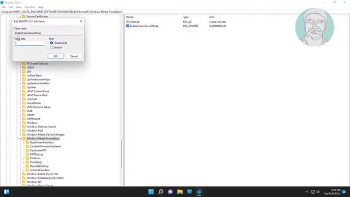Open the Teams Chat taskbar icon
The image size is (350, 197).
(170, 192)
